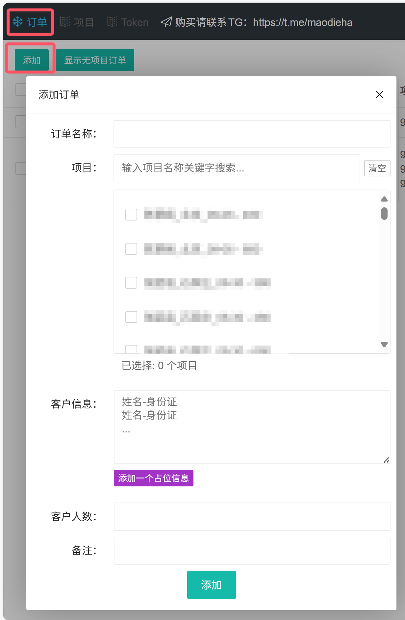This screenshot has height=620, width=405.
Task: Select the third project checkbox
Action: 131,283
